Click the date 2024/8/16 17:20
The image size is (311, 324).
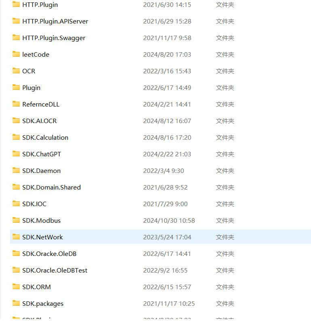pyautogui.click(x=167, y=138)
